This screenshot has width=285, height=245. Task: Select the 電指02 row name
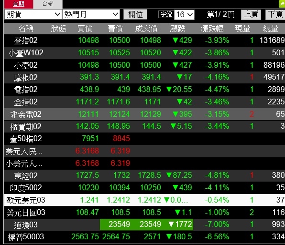coord(26,90)
